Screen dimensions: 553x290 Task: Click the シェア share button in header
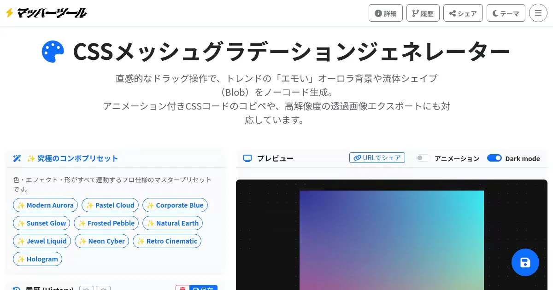[463, 13]
